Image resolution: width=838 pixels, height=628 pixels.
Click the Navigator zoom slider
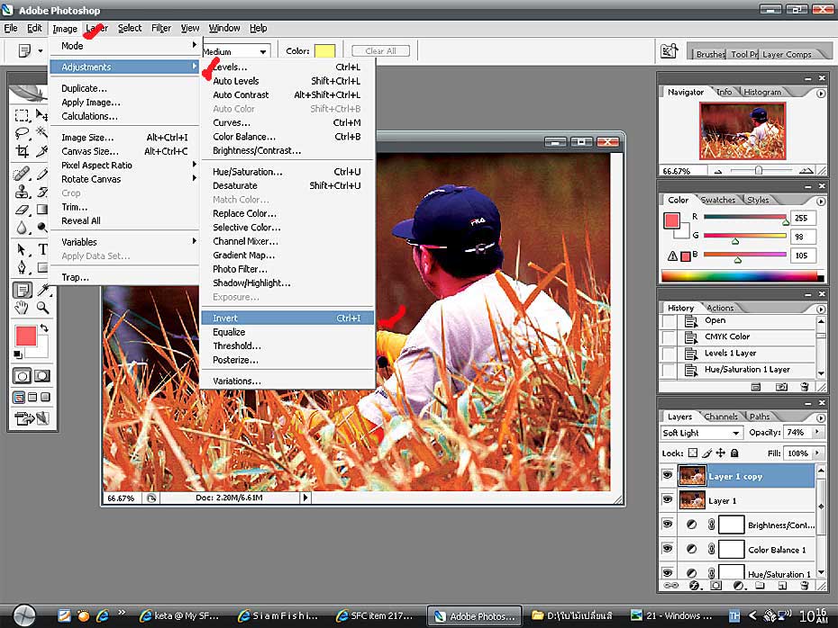click(759, 171)
